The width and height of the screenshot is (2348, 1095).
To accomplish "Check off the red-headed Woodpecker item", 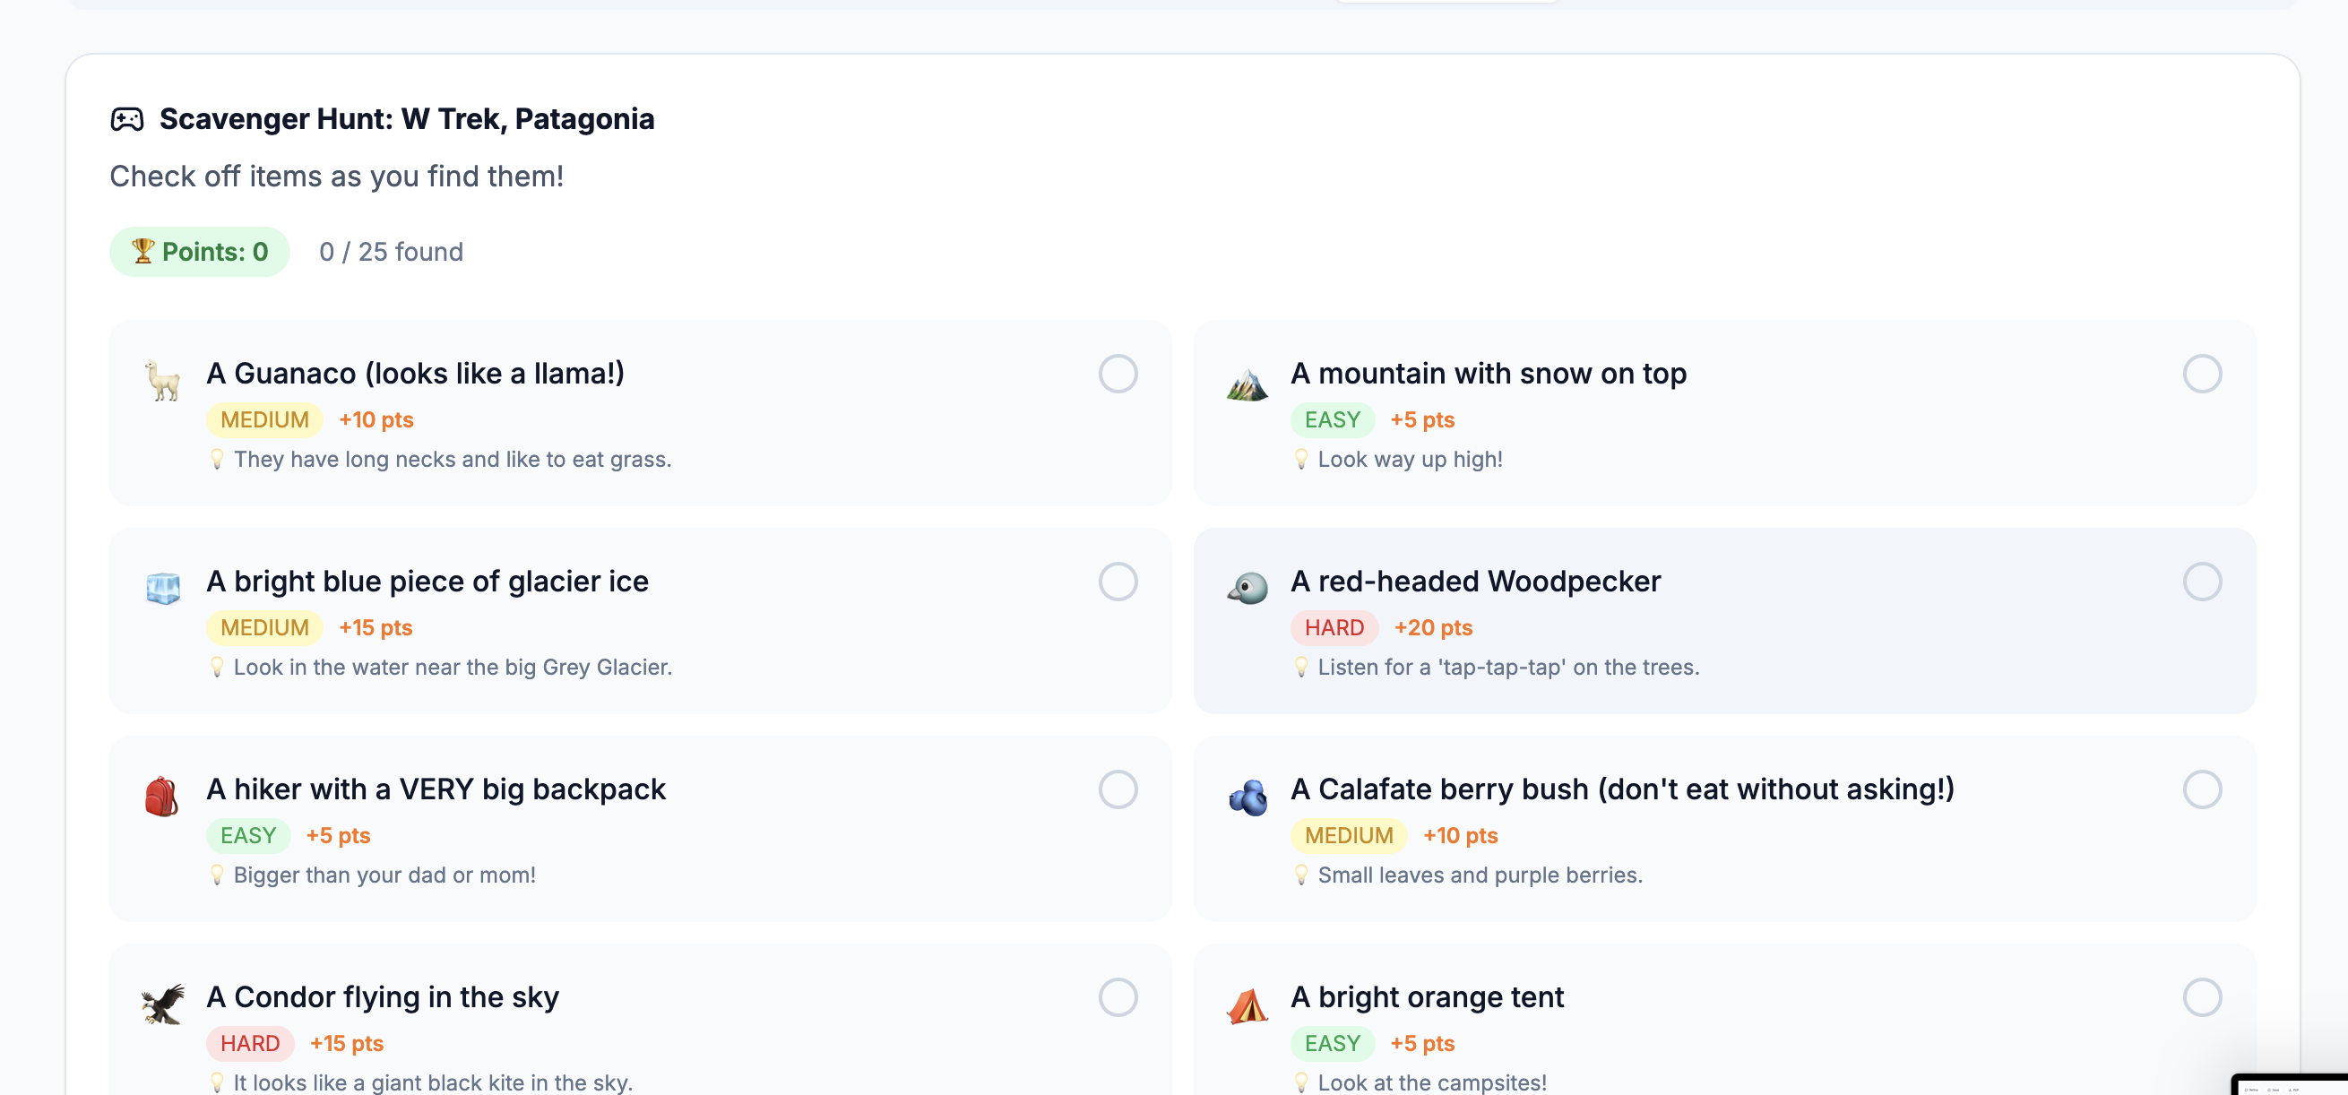I will 2203,582.
